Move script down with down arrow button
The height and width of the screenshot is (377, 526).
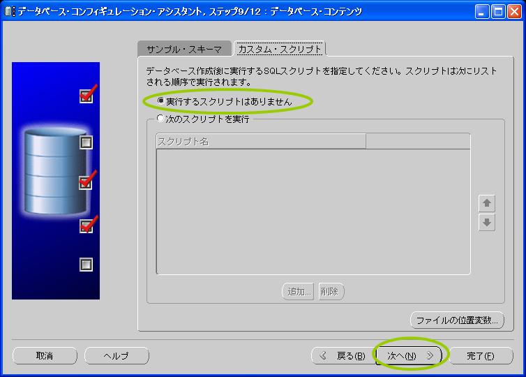pyautogui.click(x=487, y=223)
